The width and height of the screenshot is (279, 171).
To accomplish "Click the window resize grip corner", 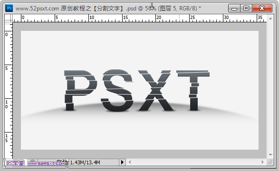I will (270, 162).
